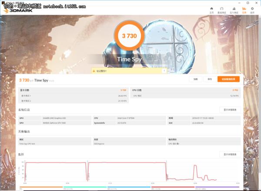Click the orange "3 730" score beside Time Spy heading

[x=24, y=80]
